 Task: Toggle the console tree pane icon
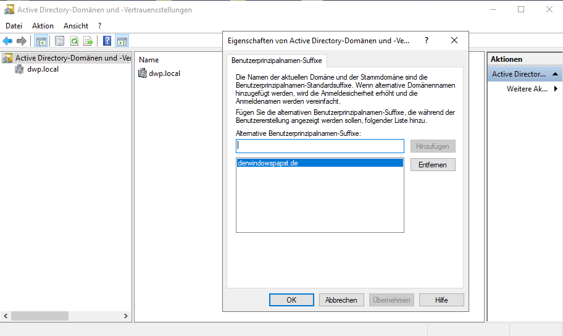(41, 41)
